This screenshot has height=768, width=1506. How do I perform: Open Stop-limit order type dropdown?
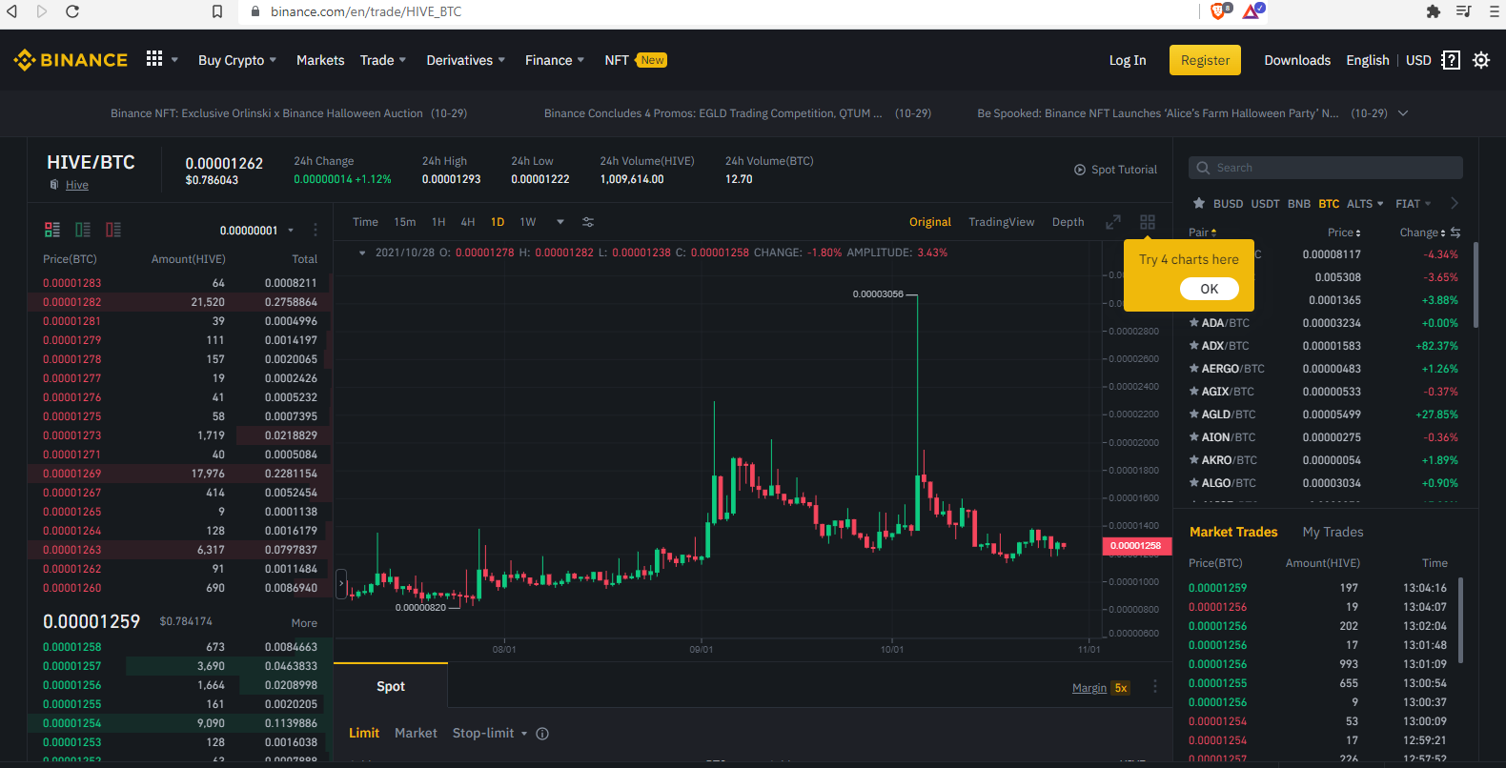(490, 733)
